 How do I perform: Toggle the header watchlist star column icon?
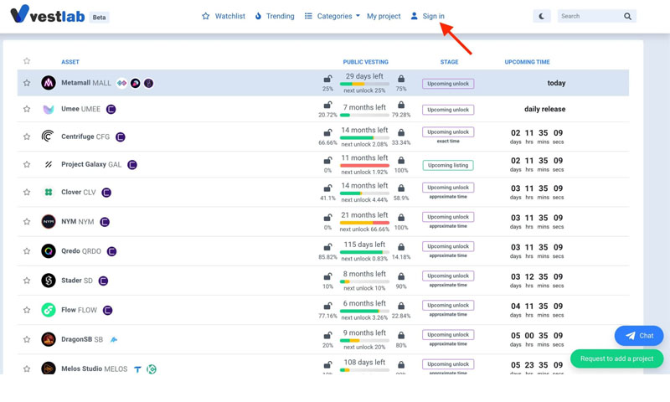(x=27, y=61)
